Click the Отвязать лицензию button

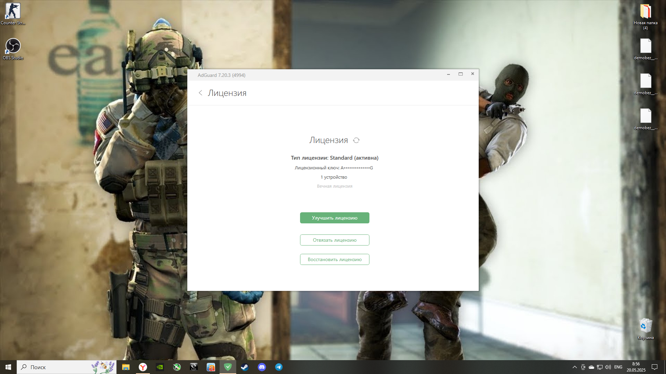click(x=334, y=240)
